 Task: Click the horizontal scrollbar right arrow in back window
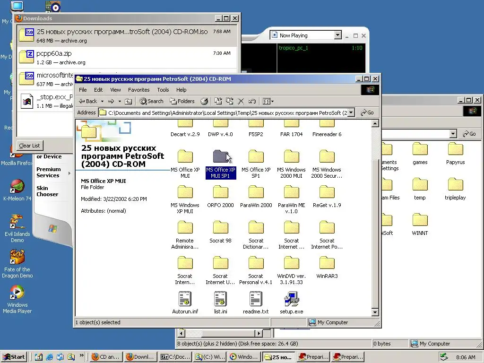click(259, 333)
